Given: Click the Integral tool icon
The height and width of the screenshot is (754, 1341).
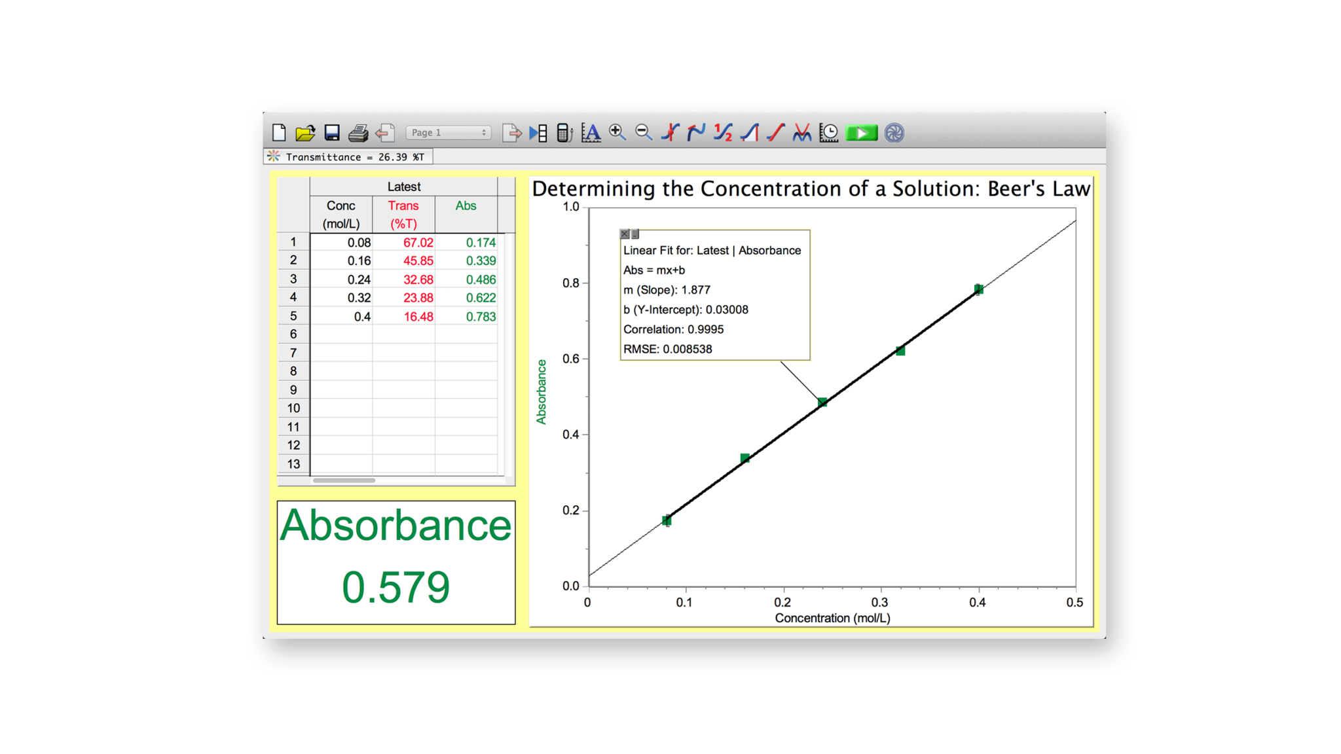Looking at the screenshot, I should coord(750,133).
